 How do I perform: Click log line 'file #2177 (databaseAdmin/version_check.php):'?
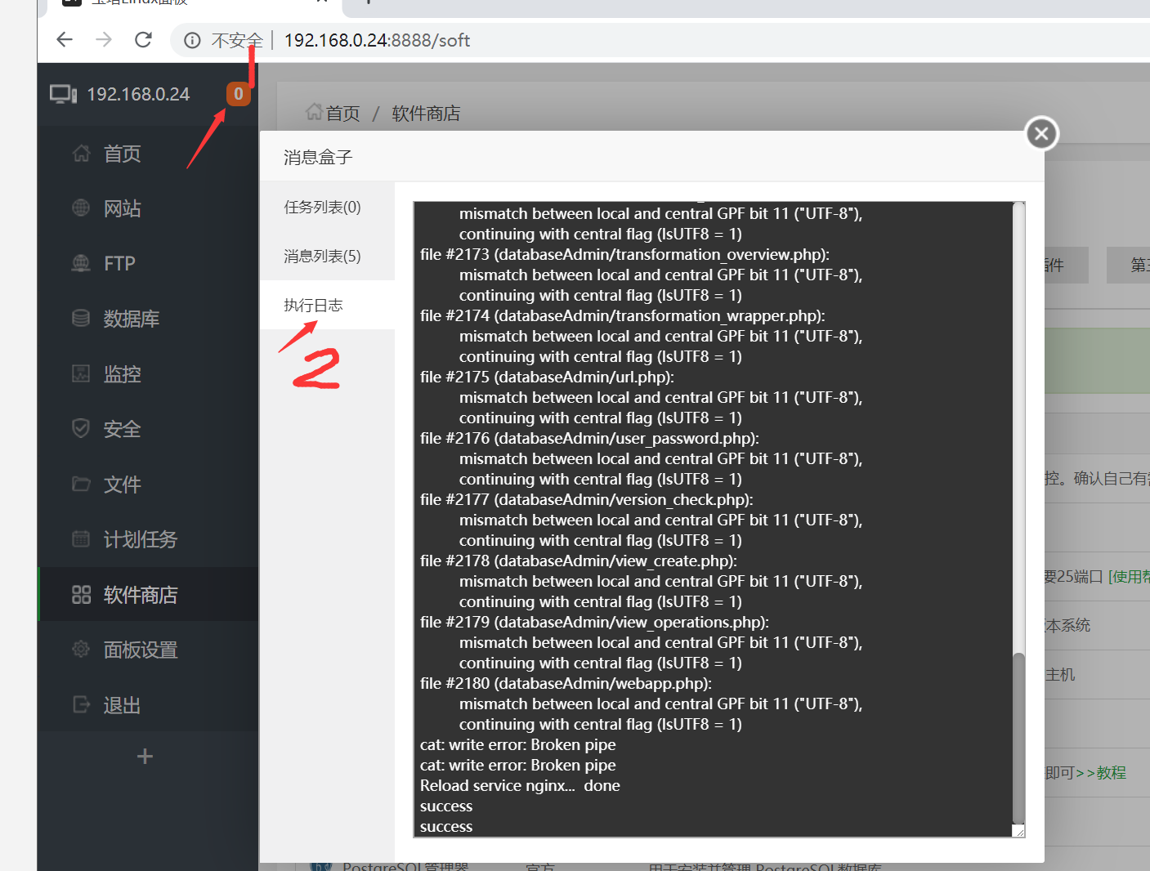click(587, 500)
